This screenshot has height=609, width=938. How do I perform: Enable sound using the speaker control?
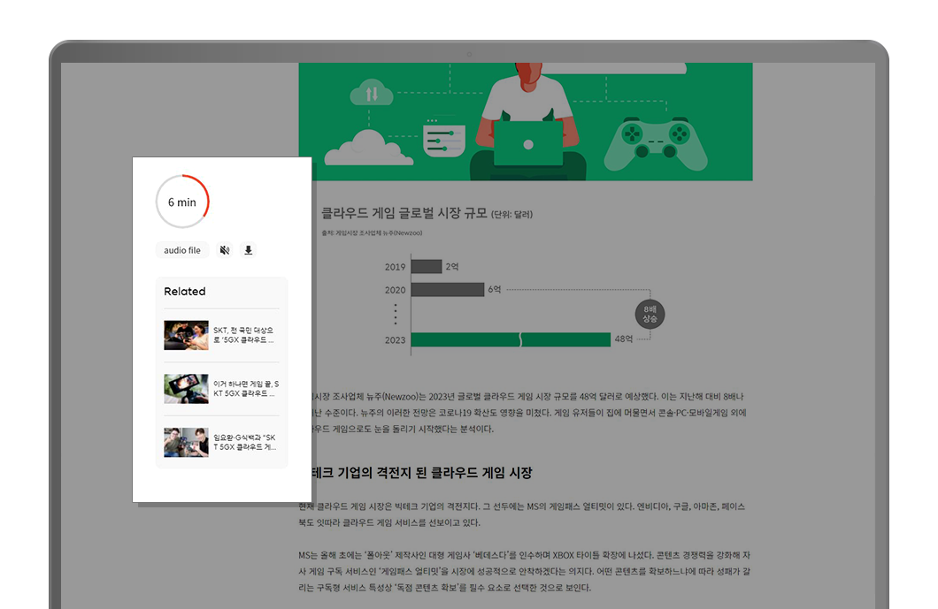pos(225,250)
